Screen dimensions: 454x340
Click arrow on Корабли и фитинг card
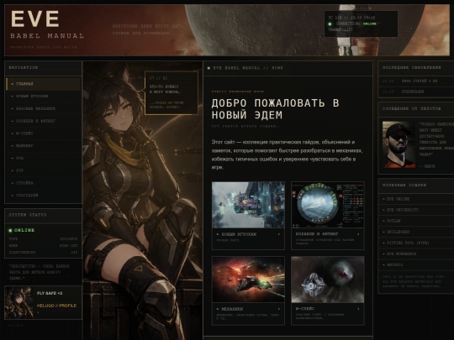pos(358,234)
